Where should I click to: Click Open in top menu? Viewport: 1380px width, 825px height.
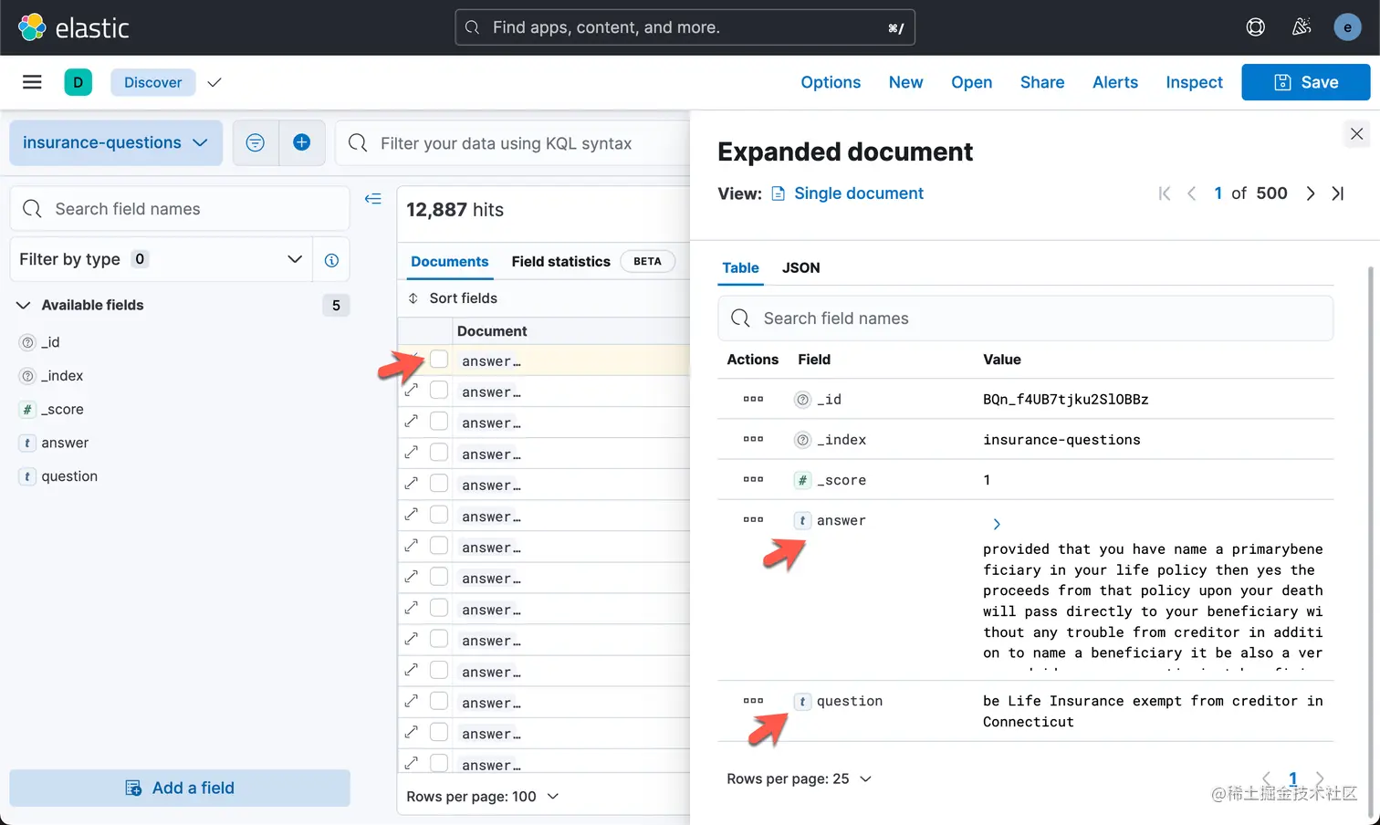coord(972,82)
